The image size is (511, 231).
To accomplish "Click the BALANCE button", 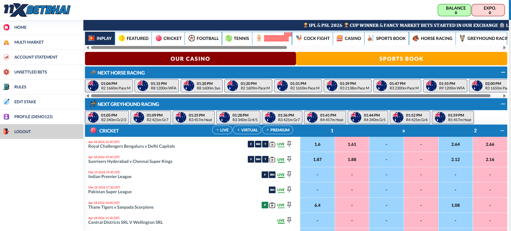I will (x=454, y=10).
